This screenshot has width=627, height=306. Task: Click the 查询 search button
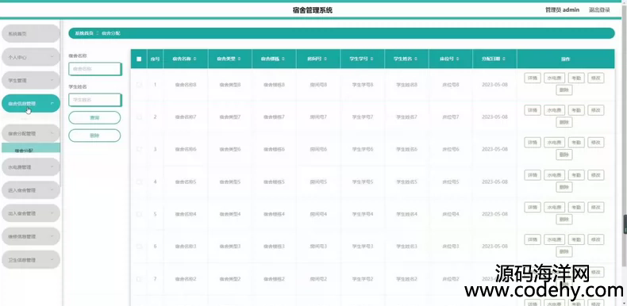(x=94, y=118)
